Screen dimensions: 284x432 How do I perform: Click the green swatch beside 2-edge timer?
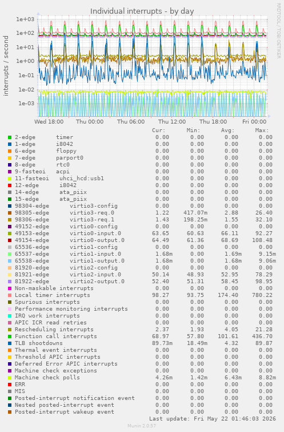[10, 137]
